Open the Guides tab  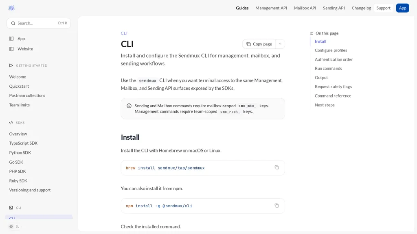point(242,8)
